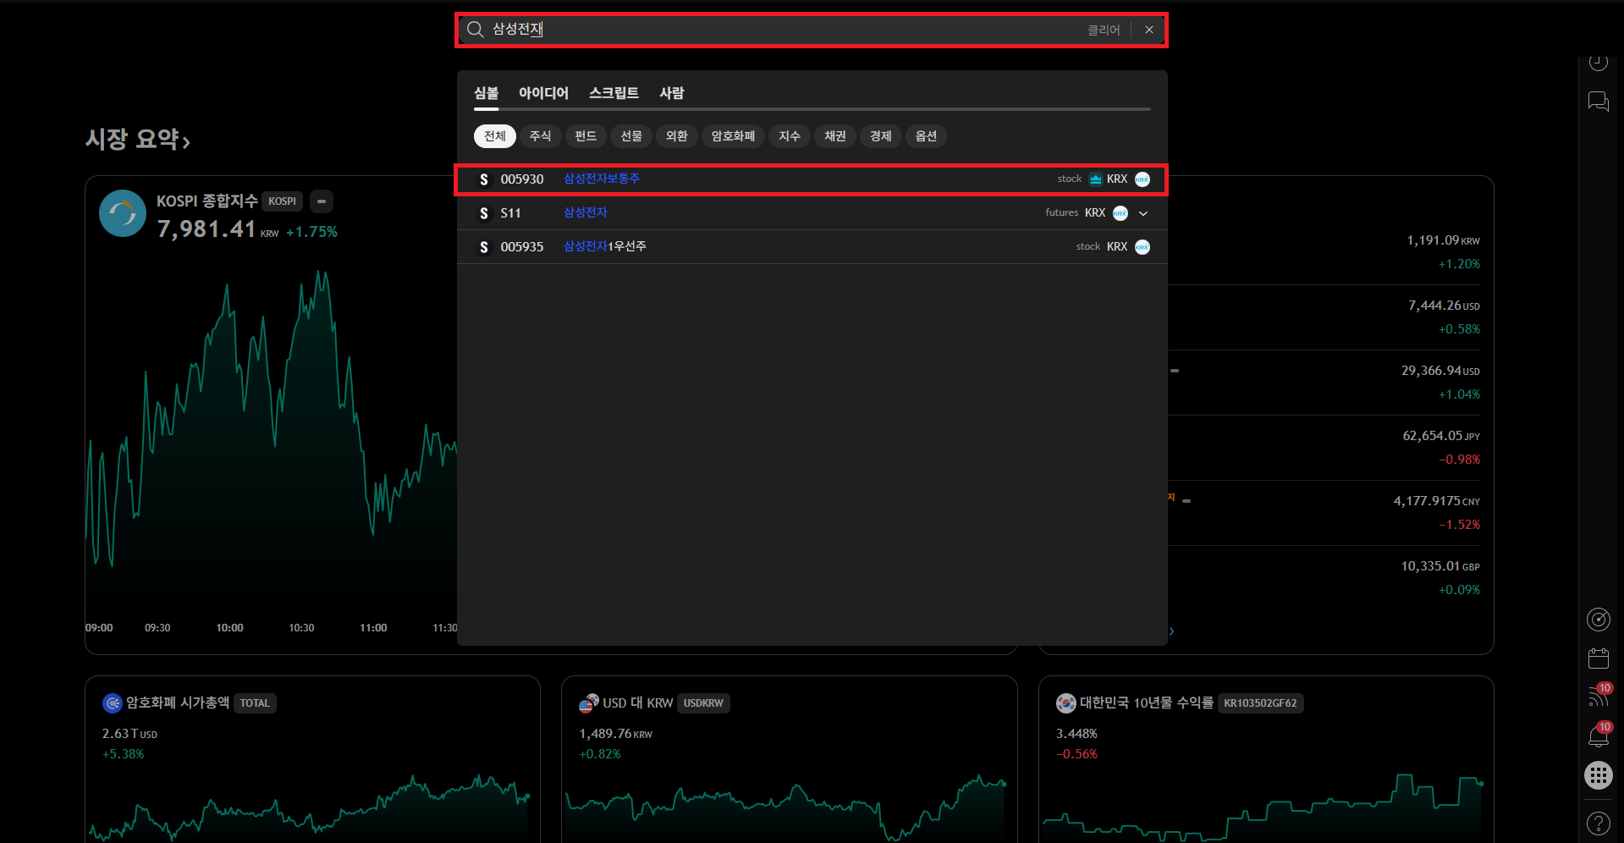This screenshot has width=1624, height=843.
Task: Select the 외환 filter chip
Action: pos(677,136)
